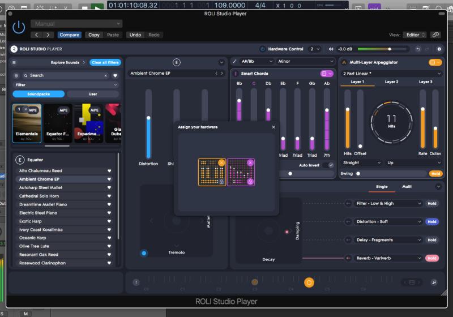Click the Distortion slider handle
The height and width of the screenshot is (317, 453).
(x=148, y=118)
